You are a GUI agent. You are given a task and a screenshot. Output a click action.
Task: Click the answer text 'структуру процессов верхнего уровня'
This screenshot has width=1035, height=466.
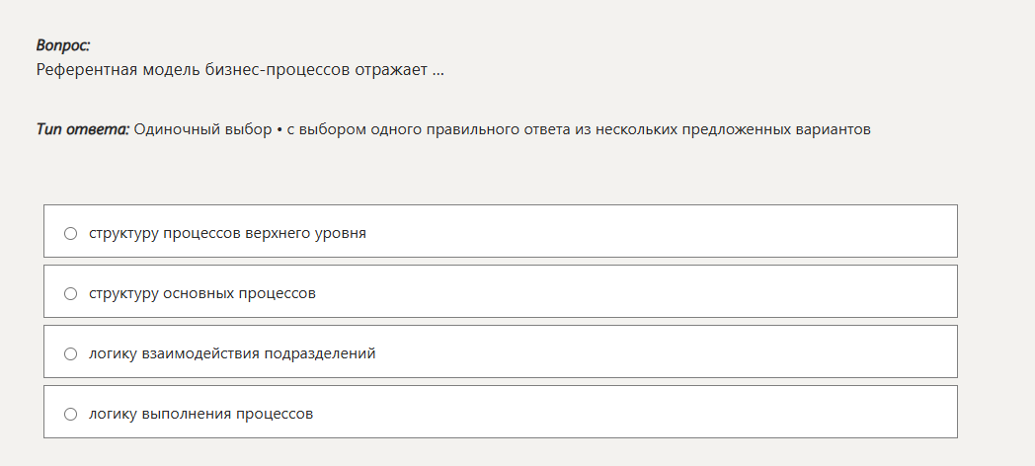click(227, 234)
